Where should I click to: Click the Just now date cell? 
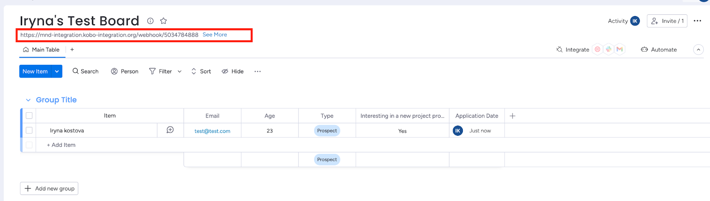coord(480,131)
